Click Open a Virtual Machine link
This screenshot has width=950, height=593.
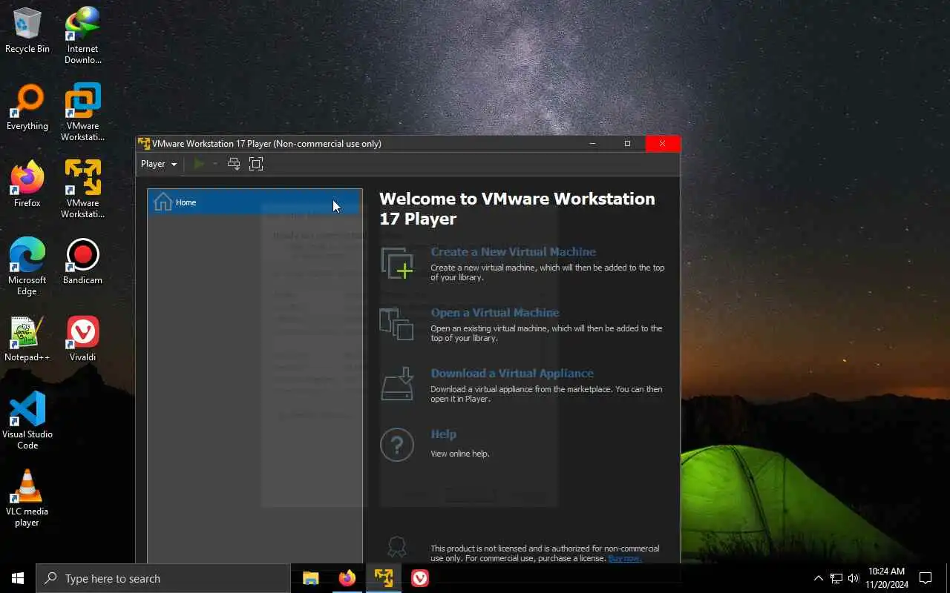click(495, 313)
